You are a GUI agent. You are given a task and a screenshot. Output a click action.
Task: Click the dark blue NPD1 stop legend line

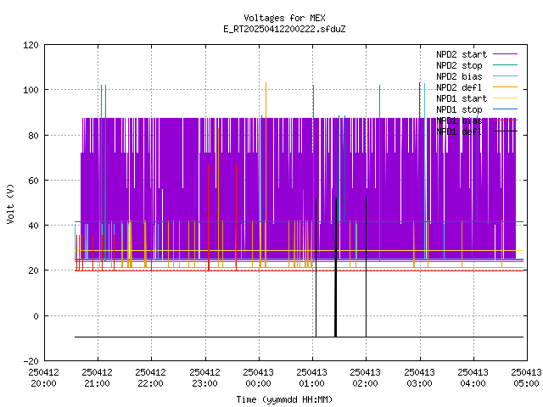(506, 109)
